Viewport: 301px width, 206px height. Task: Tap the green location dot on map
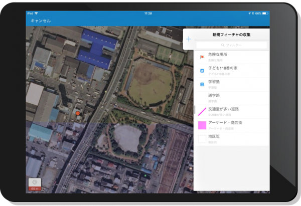145,175
